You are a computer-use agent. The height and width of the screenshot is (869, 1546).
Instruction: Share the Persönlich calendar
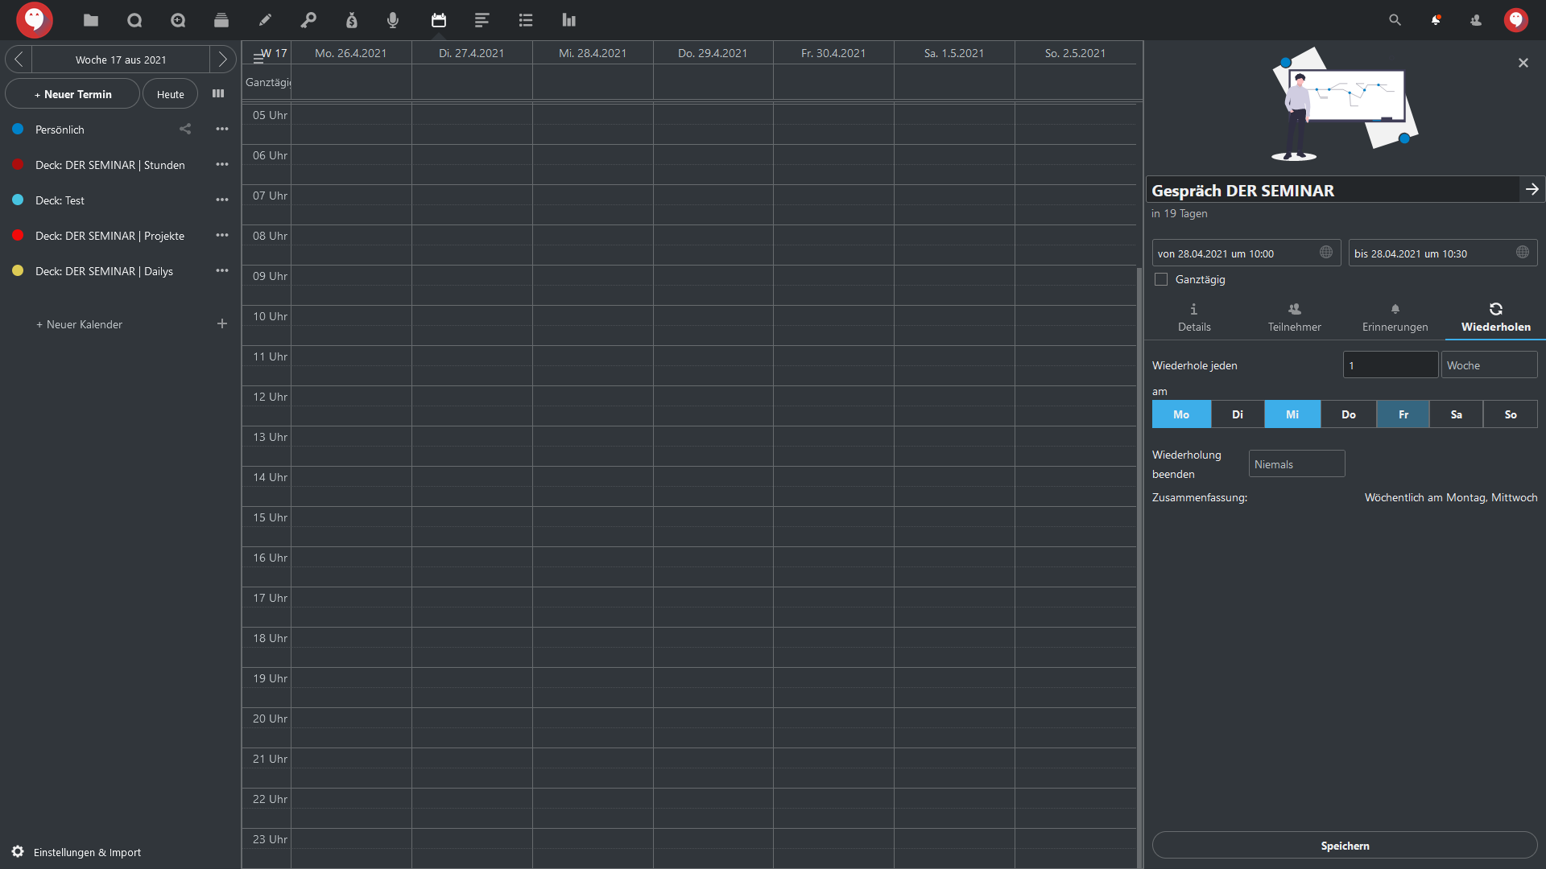tap(185, 129)
